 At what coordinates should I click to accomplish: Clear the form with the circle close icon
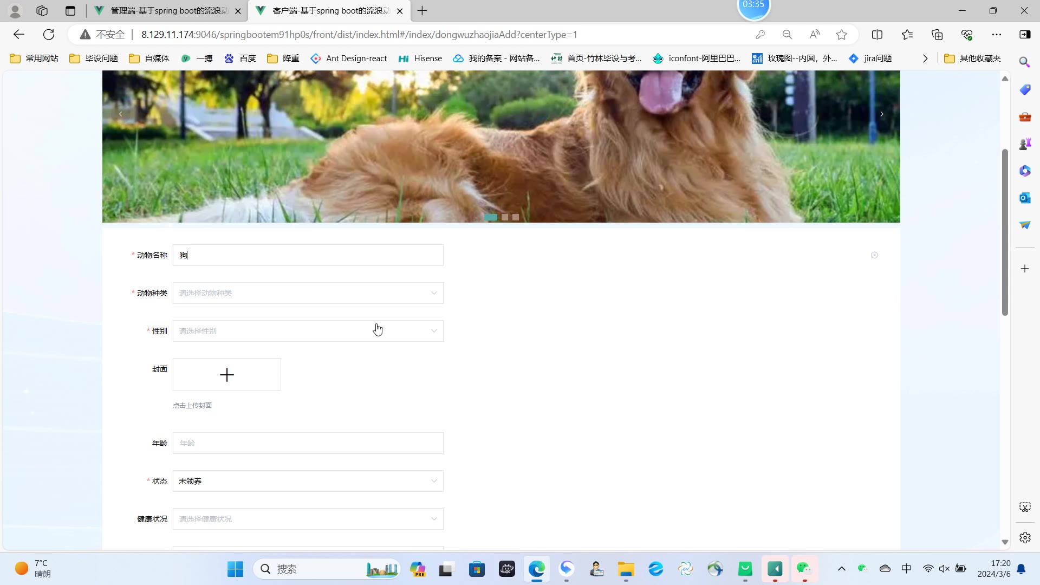coord(874,255)
